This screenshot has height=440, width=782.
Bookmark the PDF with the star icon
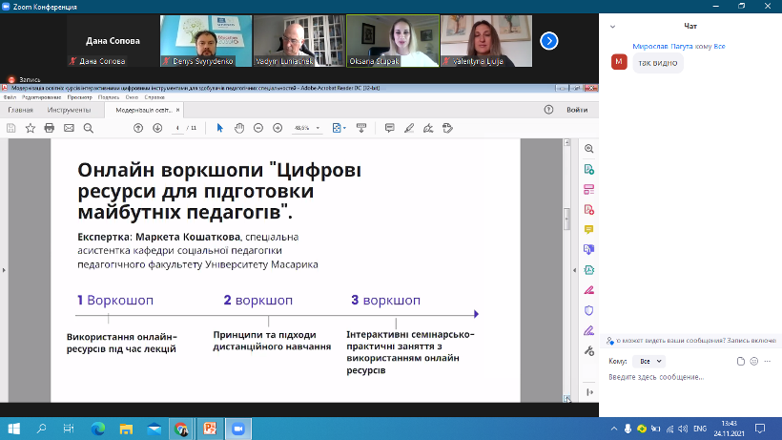(31, 128)
